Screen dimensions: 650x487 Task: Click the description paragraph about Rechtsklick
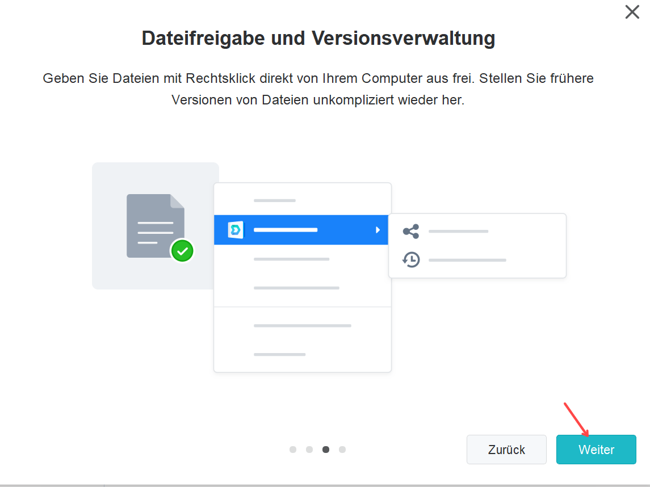click(x=318, y=89)
